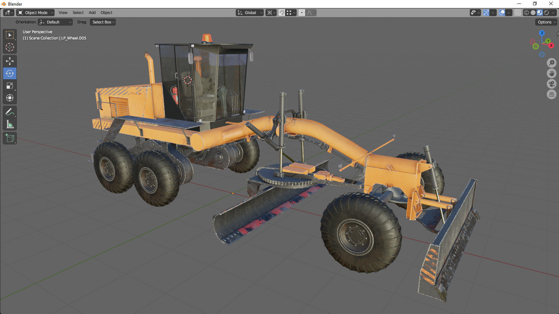Open the overlays options dropdown arrow
The image size is (559, 314).
(x=509, y=13)
